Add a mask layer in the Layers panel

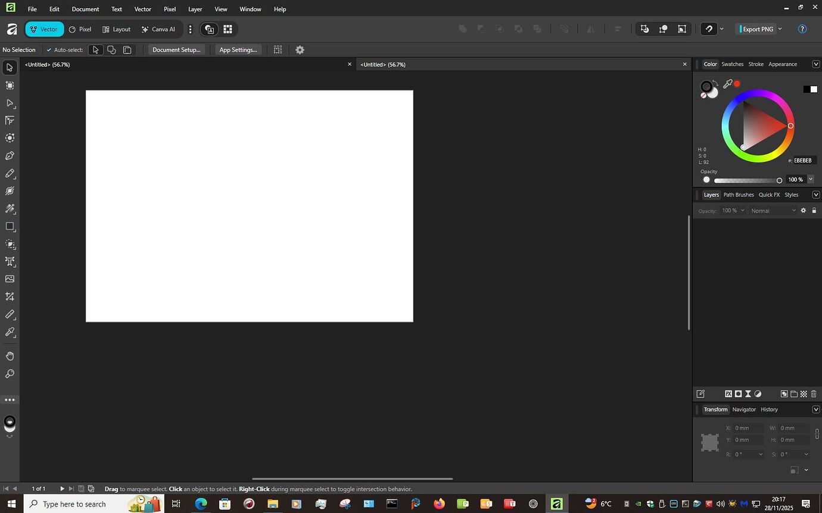(x=739, y=393)
